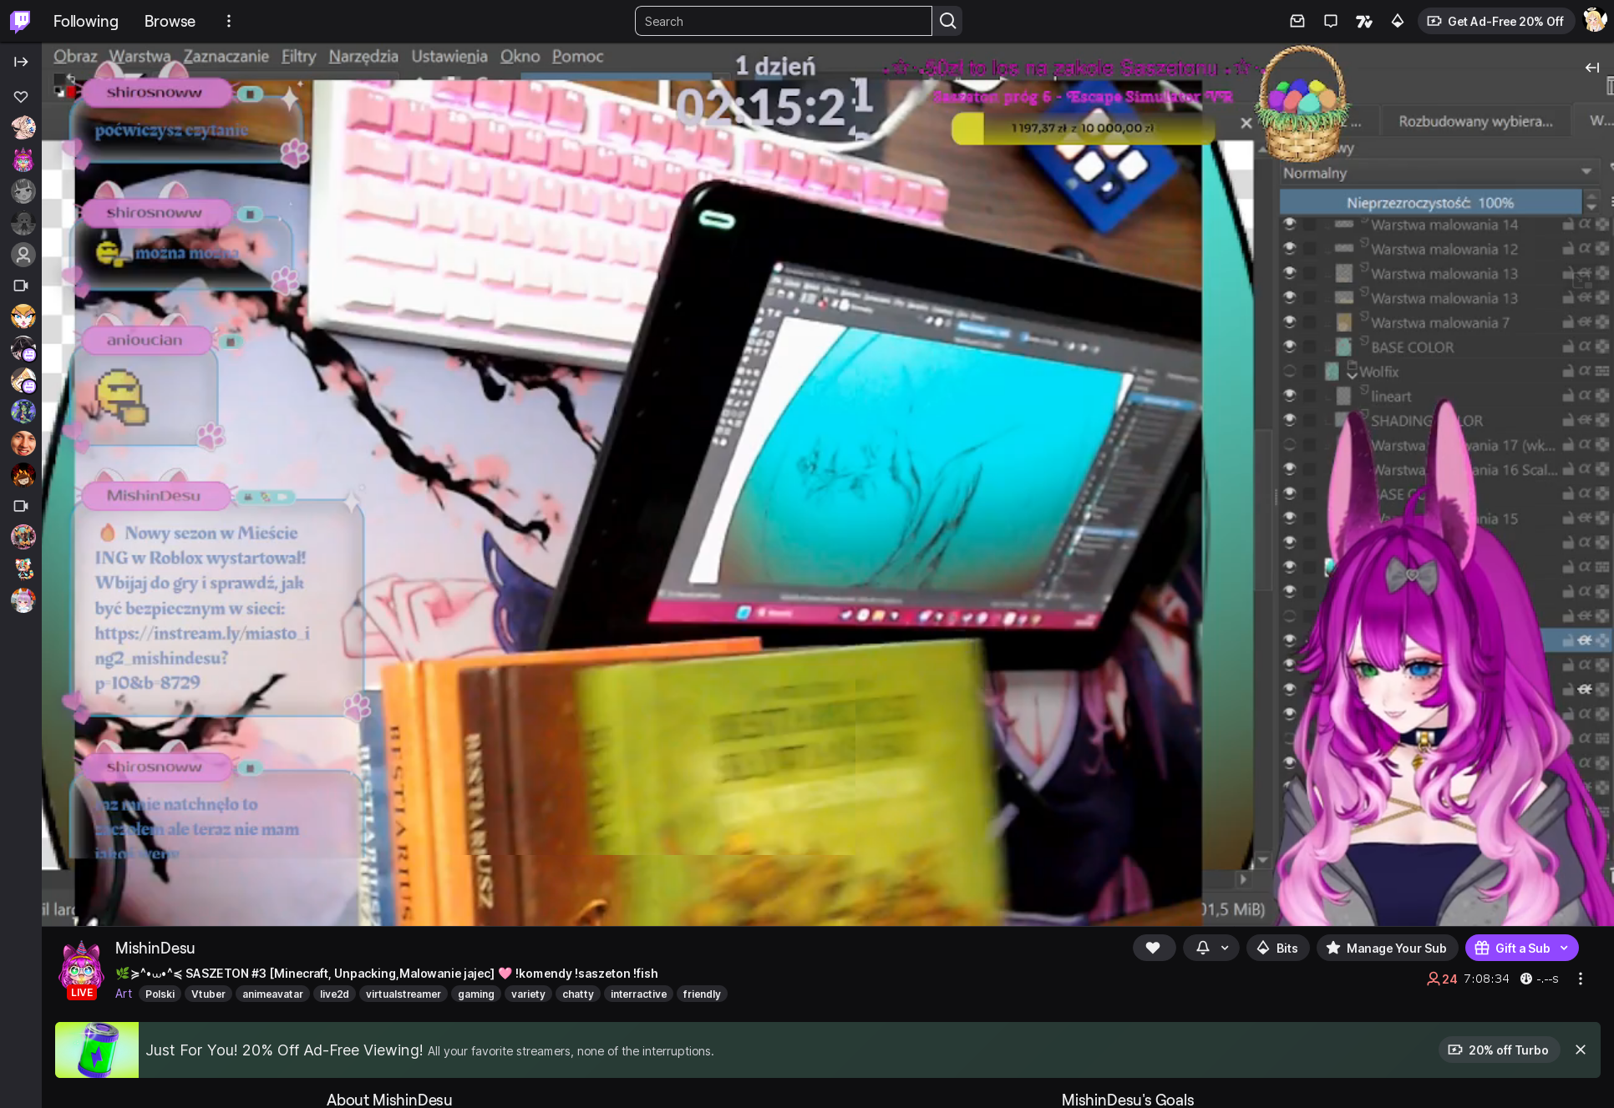Go to the Following tab
The image size is (1614, 1108).
click(86, 21)
